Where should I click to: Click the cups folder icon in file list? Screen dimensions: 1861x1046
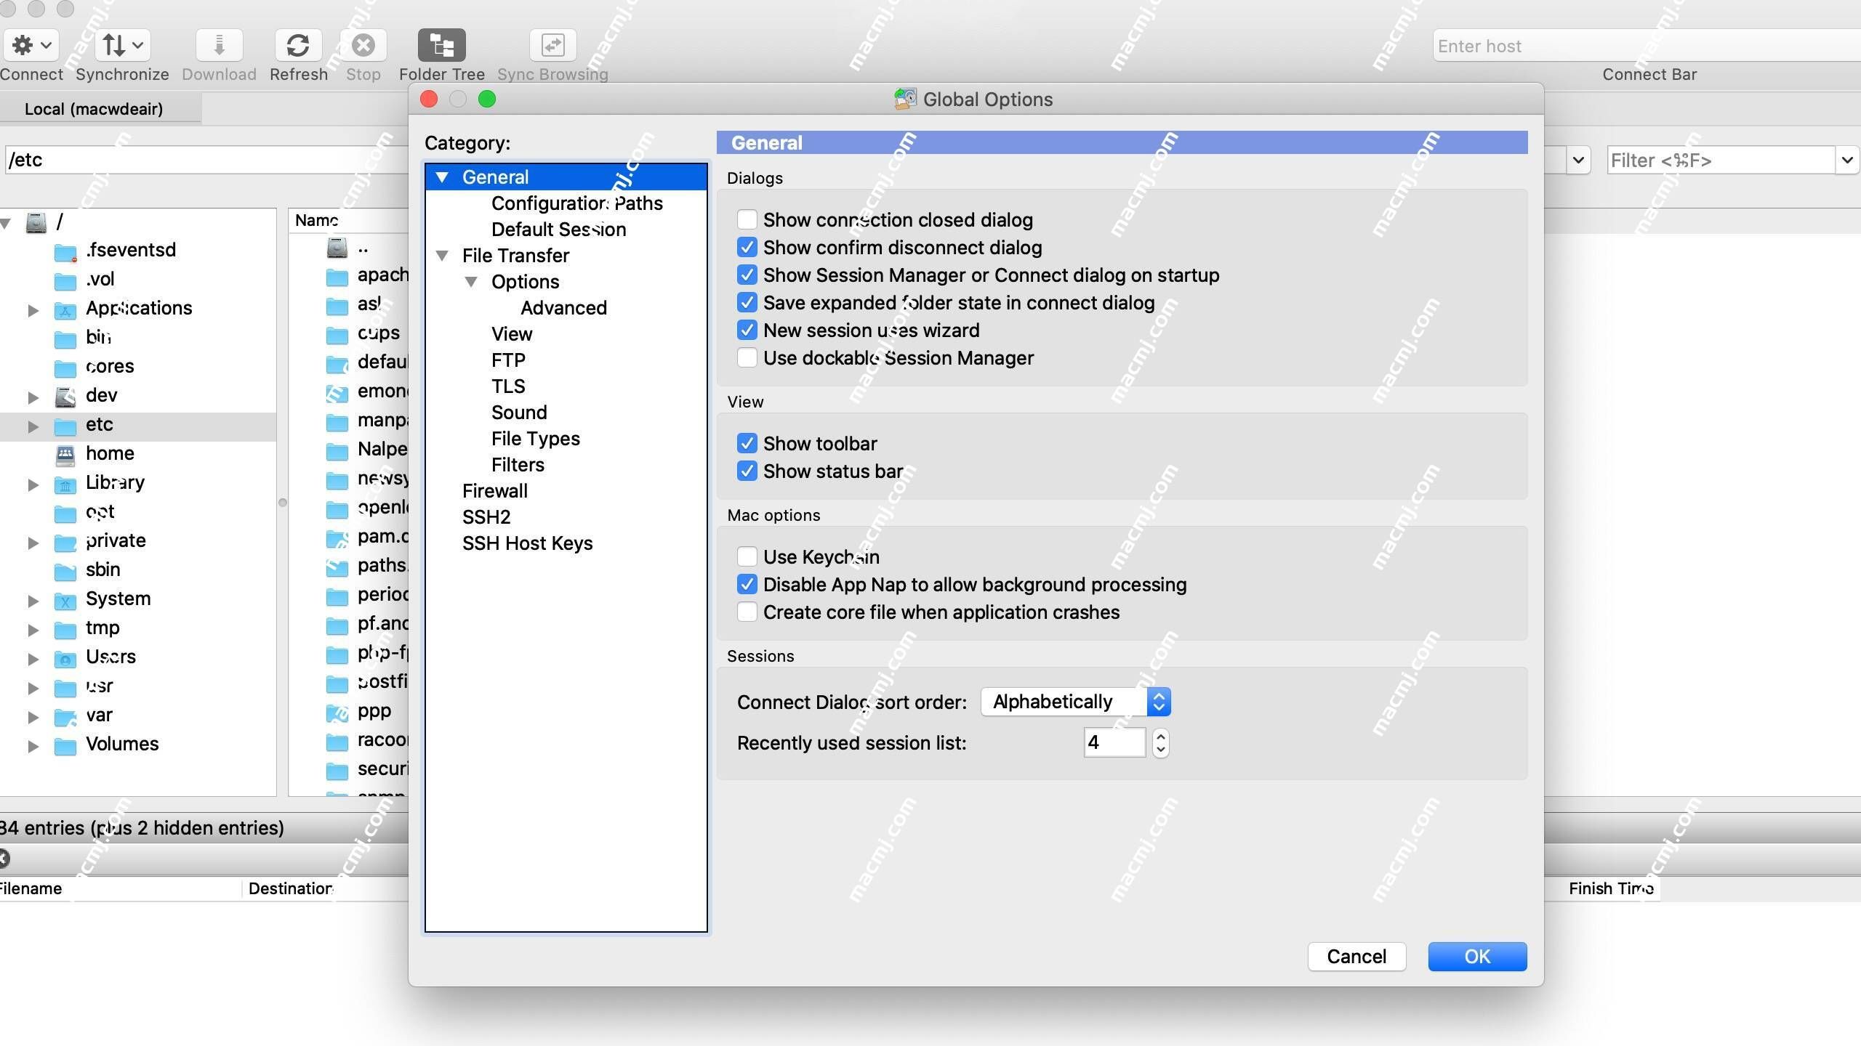pyautogui.click(x=337, y=334)
